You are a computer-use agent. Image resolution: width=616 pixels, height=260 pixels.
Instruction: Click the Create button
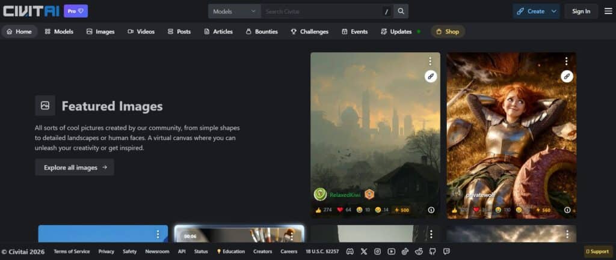(x=531, y=11)
